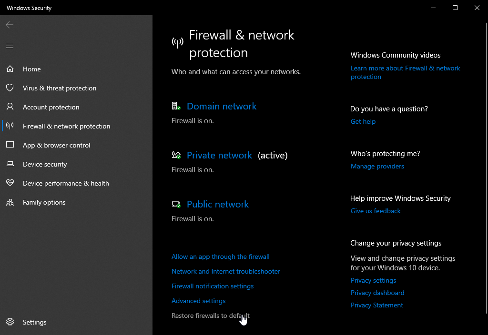Click the Family options people icon
Screen dimensions: 488x335
point(10,202)
